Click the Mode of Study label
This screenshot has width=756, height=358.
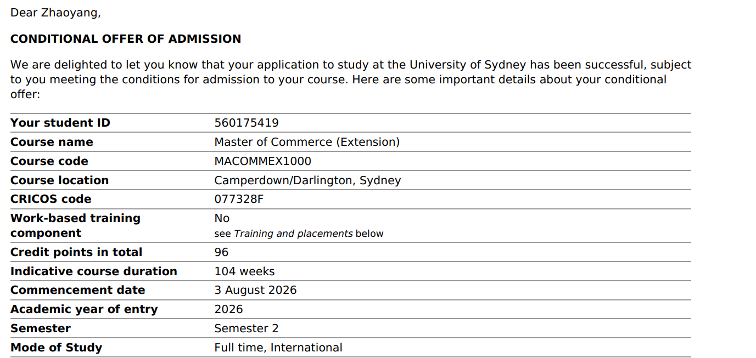pyautogui.click(x=56, y=348)
